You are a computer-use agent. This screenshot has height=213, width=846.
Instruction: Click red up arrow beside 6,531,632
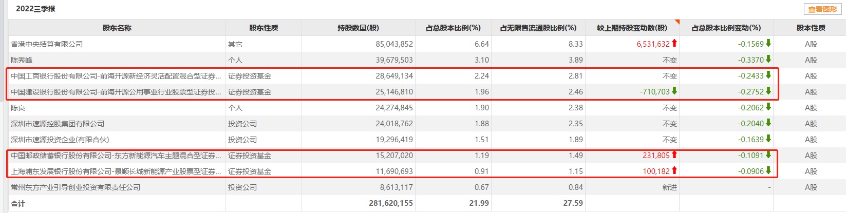point(674,44)
